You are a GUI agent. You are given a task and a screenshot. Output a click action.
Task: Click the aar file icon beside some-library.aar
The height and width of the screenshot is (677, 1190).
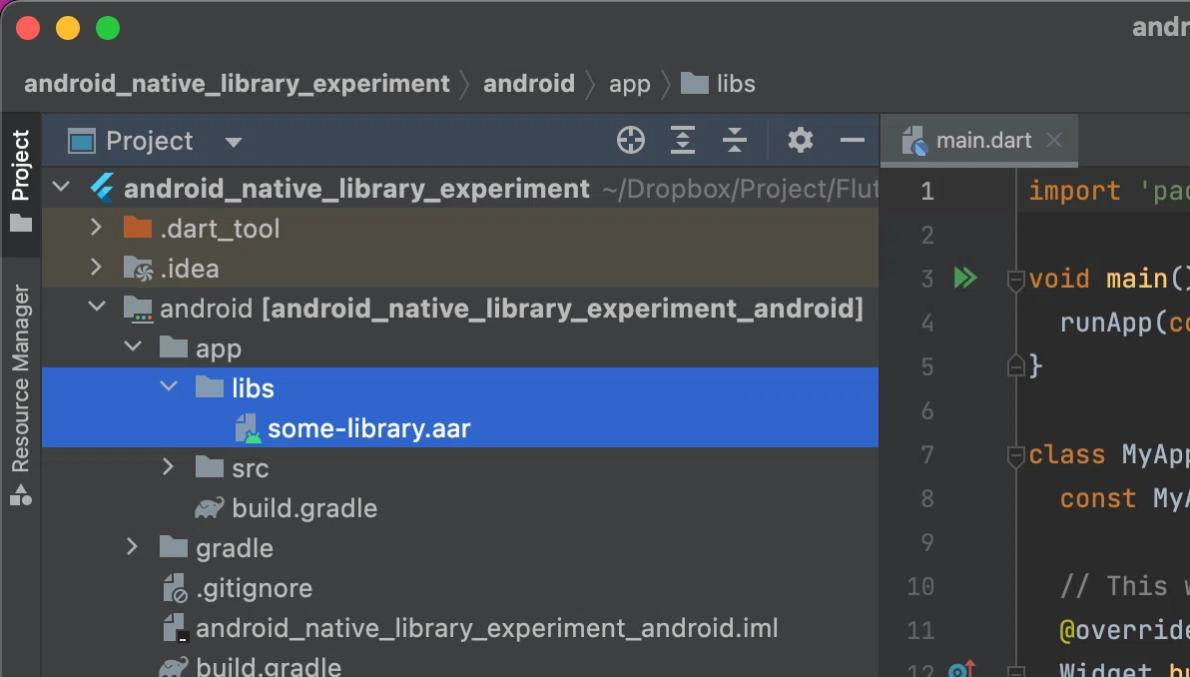tap(248, 428)
